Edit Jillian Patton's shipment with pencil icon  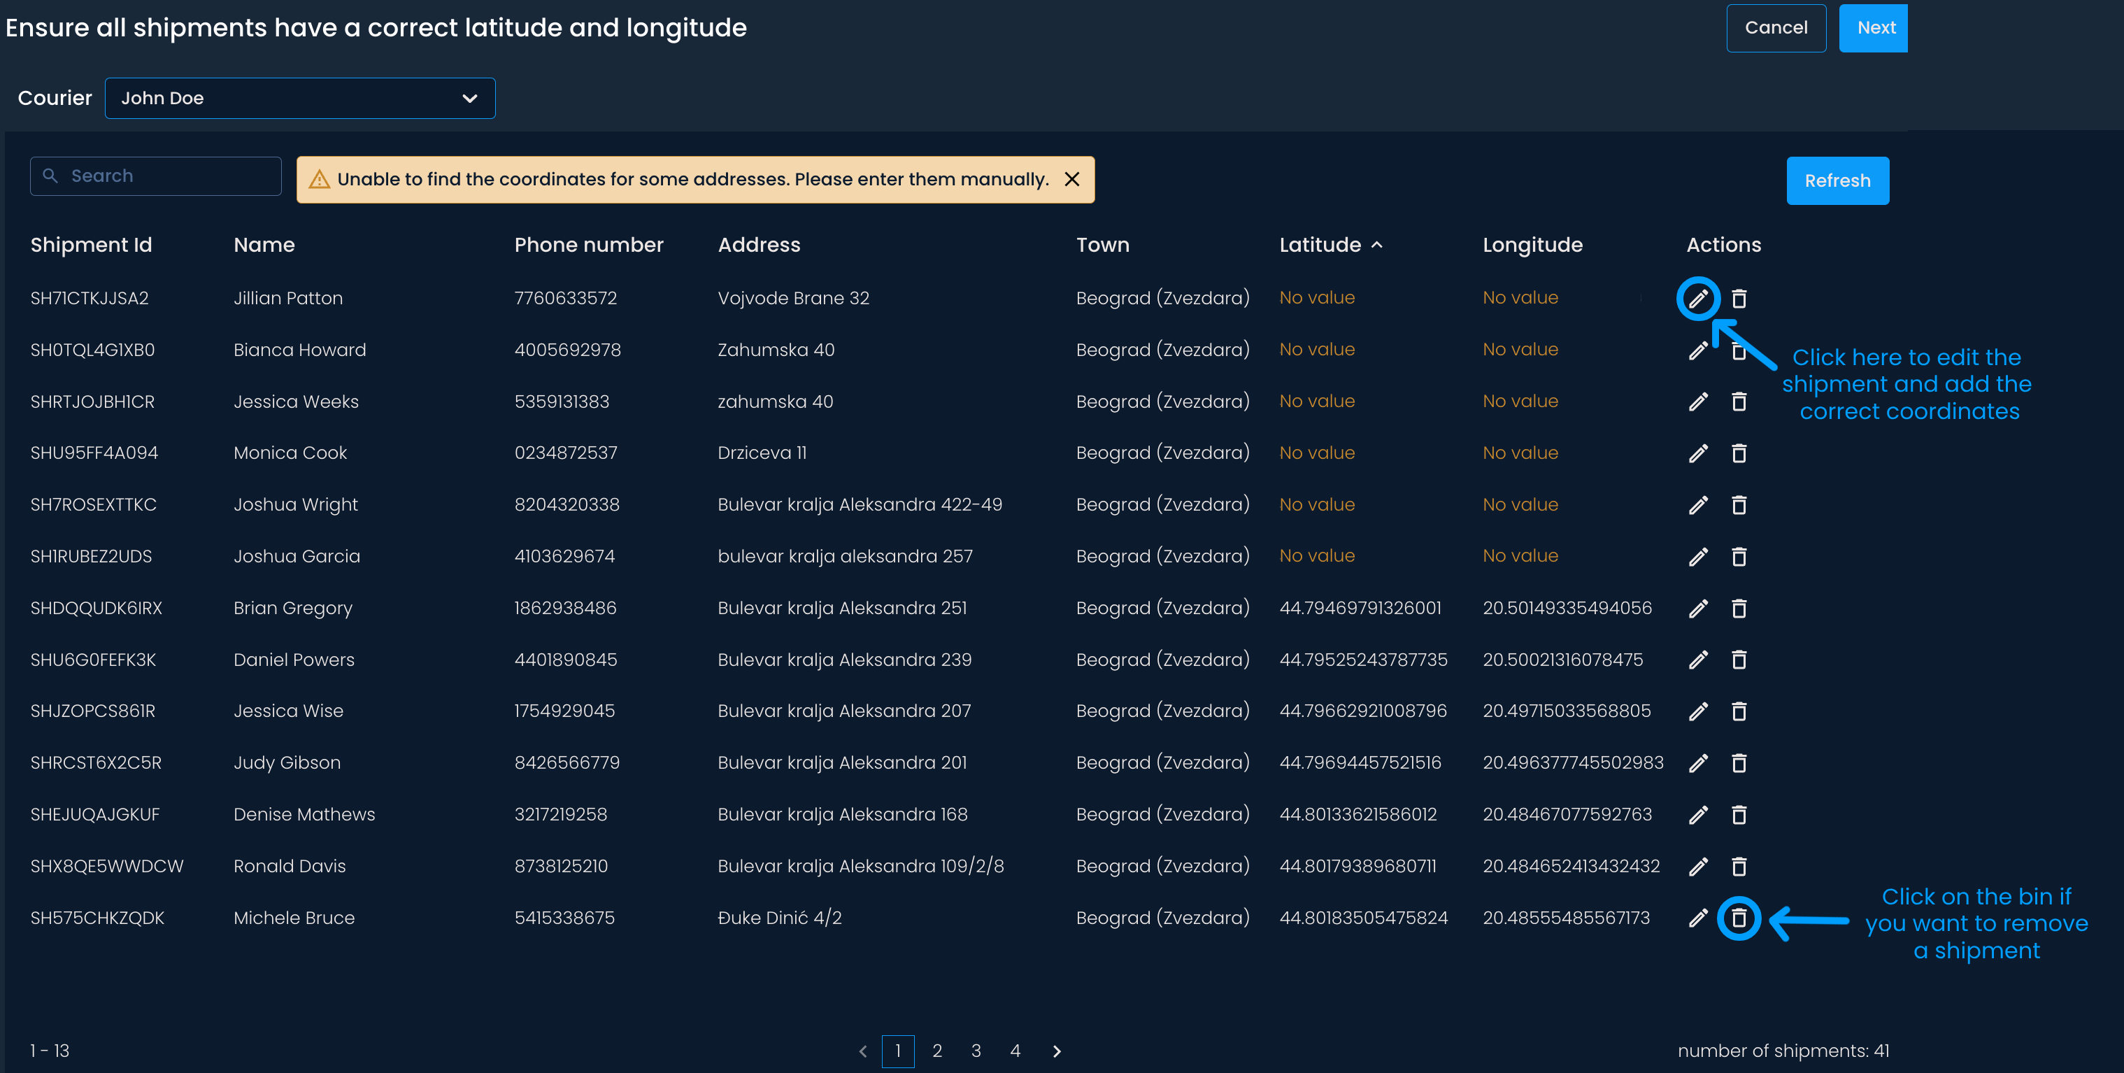point(1697,299)
